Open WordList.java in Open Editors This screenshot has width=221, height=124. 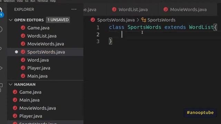(x=42, y=36)
